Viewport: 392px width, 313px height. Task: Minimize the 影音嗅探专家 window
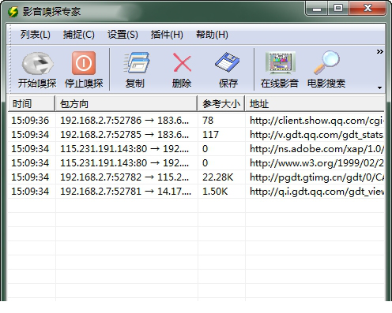click(317, 9)
